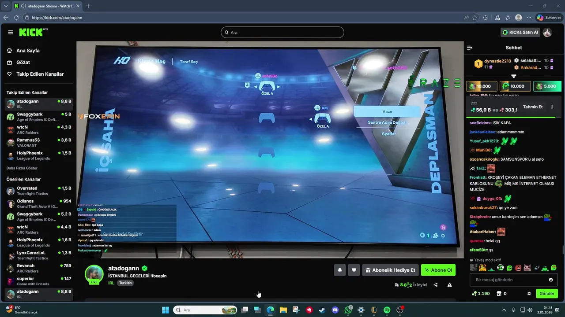Open Spotify from the taskbar
Screen dimensions: 565x317
387,310
